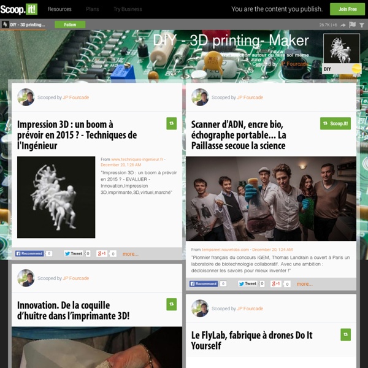368x368 pixels.
Task: Click December 20, 1:26 AM date link
Action: [x=121, y=165]
